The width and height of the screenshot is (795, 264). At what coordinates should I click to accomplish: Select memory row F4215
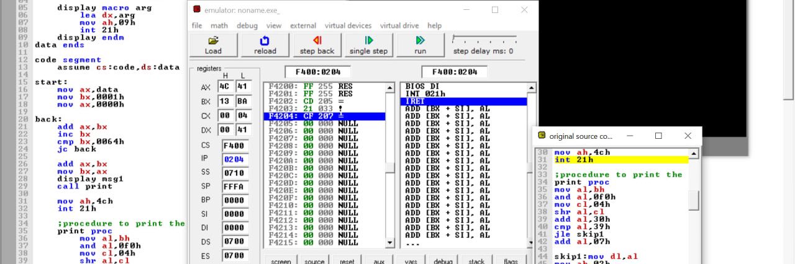click(324, 242)
